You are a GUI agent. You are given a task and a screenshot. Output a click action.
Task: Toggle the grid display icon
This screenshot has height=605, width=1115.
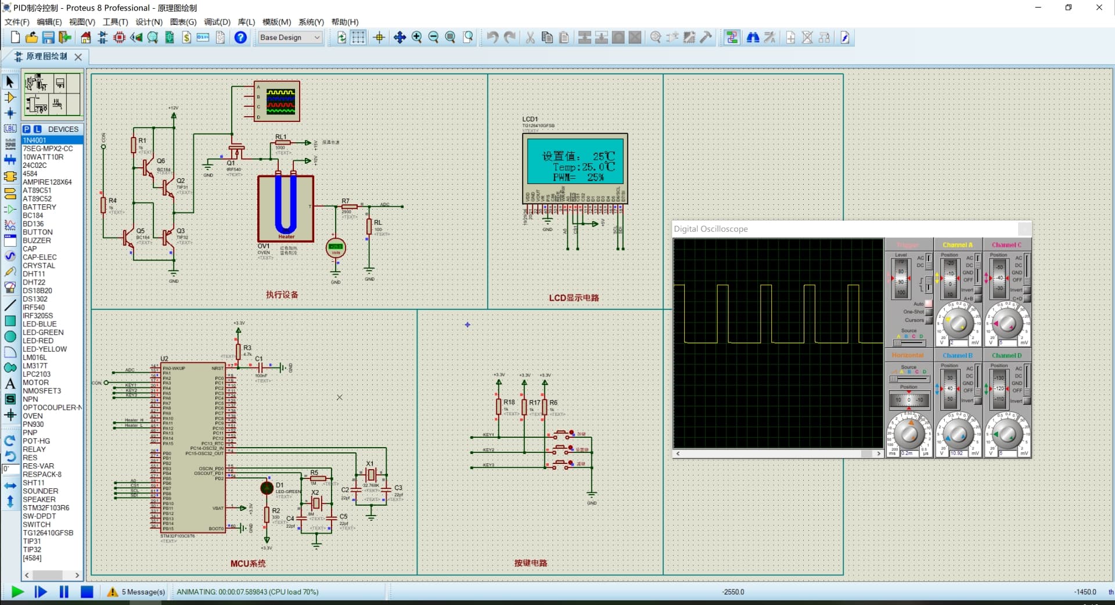358,38
